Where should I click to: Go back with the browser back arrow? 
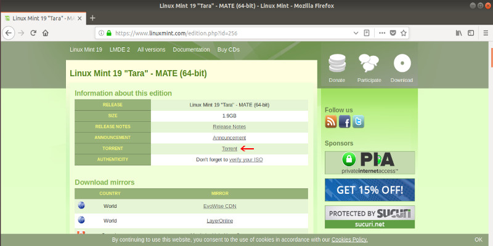pyautogui.click(x=9, y=33)
